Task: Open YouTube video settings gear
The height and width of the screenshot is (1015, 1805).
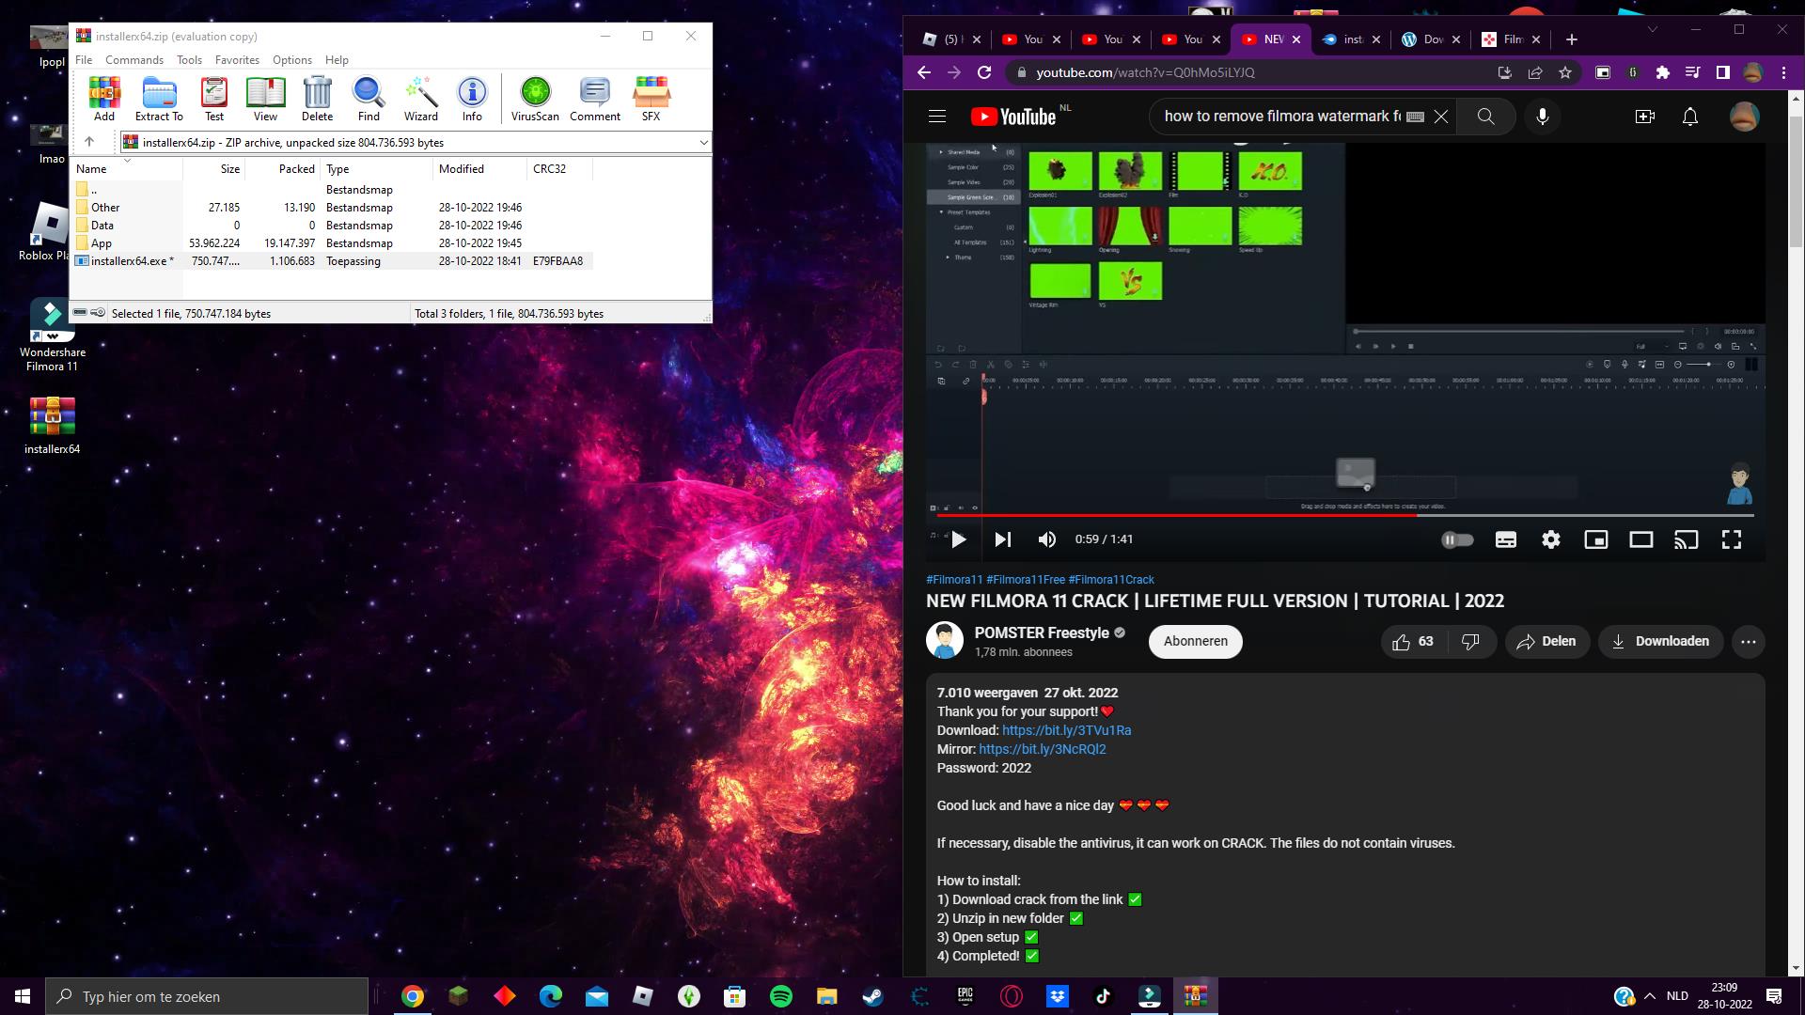Action: click(1550, 539)
